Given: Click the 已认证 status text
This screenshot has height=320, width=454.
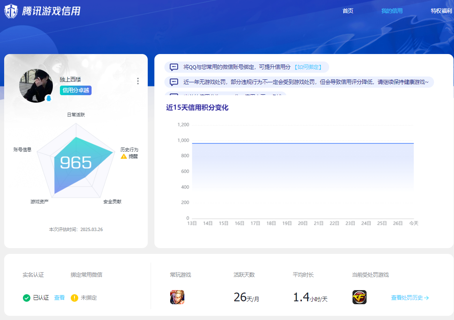Looking at the screenshot, I should coord(41,298).
